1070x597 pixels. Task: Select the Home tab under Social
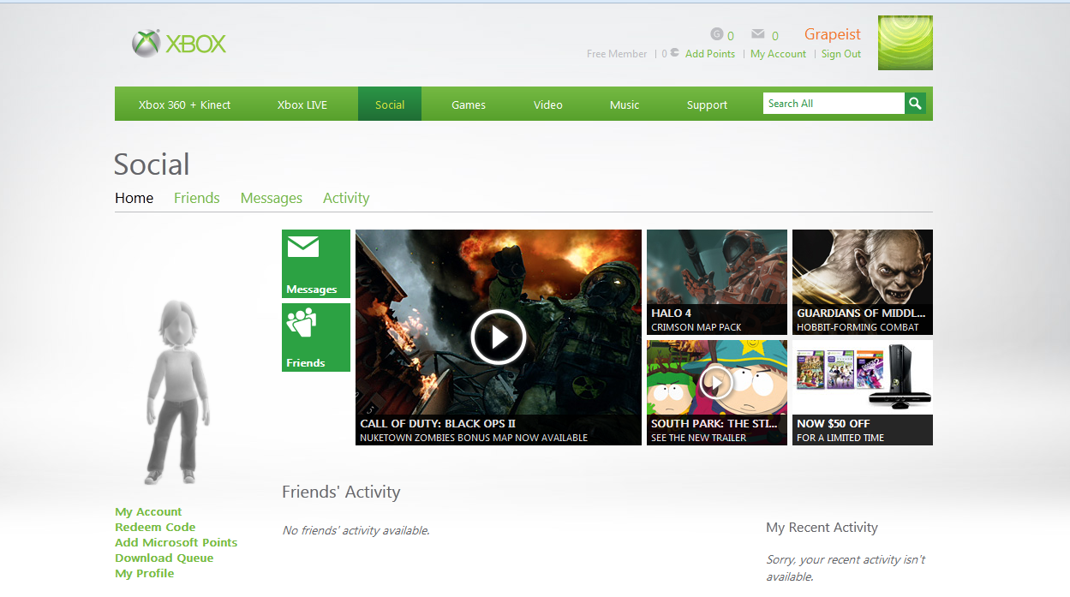pos(134,198)
